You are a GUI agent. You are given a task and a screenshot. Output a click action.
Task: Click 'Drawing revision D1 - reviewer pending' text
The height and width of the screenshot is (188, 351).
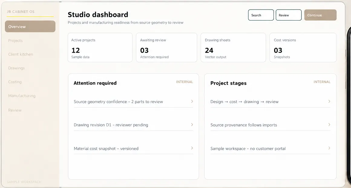[x=111, y=125]
